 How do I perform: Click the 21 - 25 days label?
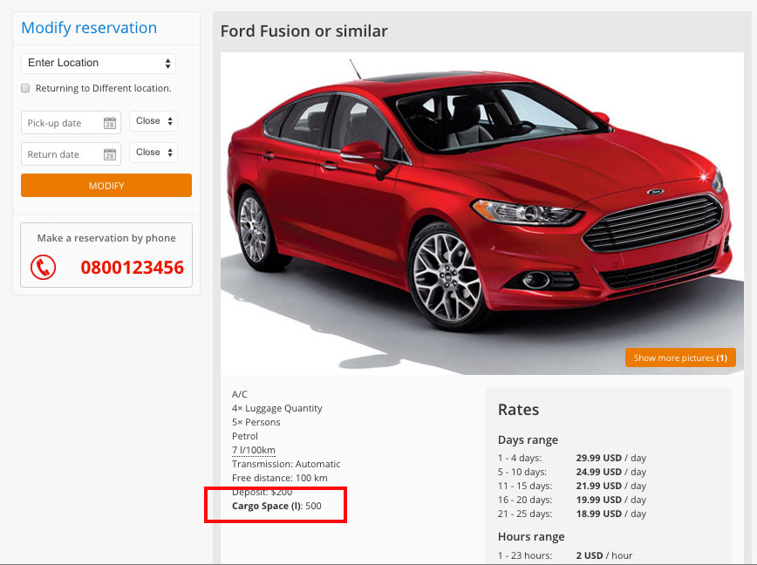pos(525,514)
